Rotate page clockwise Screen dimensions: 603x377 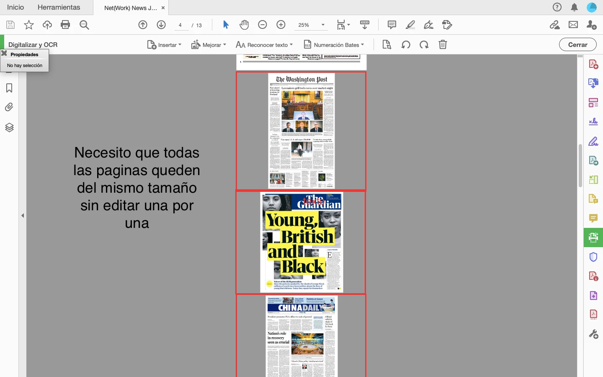click(x=424, y=44)
